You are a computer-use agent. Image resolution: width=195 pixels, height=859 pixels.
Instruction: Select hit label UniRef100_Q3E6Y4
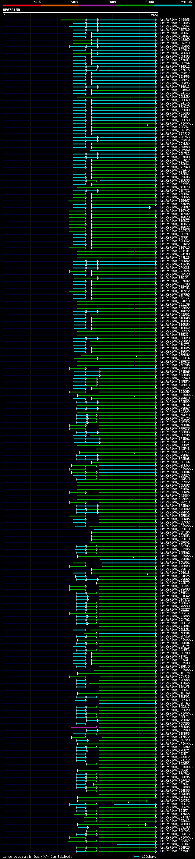(175, 807)
